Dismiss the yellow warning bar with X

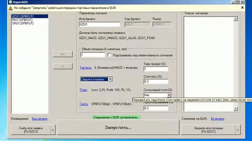tap(243, 8)
